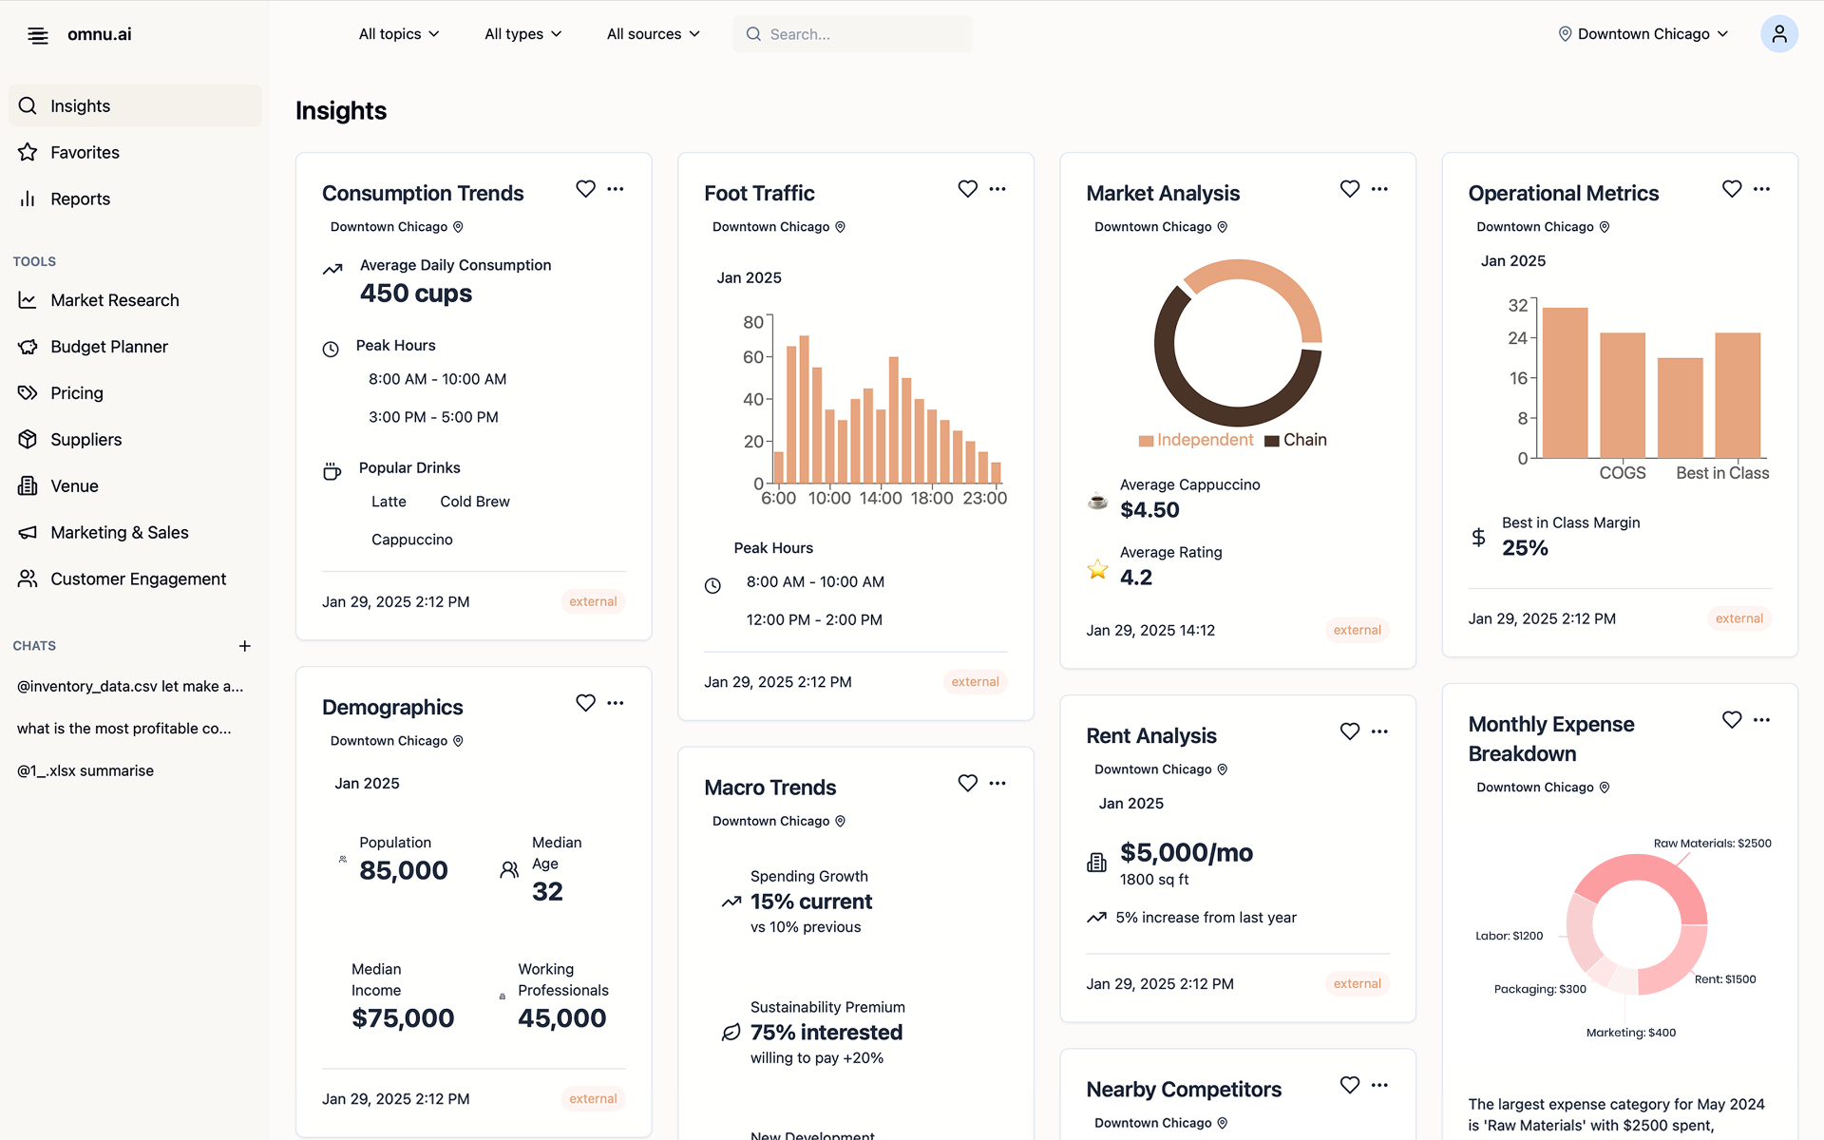The width and height of the screenshot is (1824, 1140).
Task: Select the Pricing tool
Action: click(76, 392)
